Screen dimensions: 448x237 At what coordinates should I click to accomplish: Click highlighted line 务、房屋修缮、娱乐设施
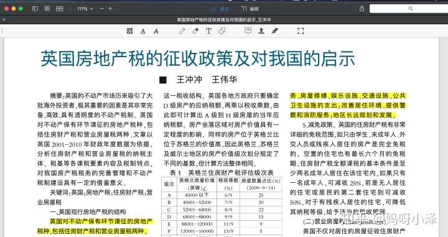348,96
